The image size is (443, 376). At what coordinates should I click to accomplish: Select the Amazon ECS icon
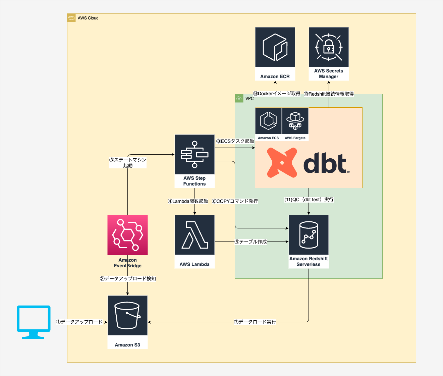(268, 121)
